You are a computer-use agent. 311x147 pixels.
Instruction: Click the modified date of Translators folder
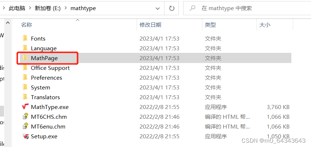coord(159,97)
